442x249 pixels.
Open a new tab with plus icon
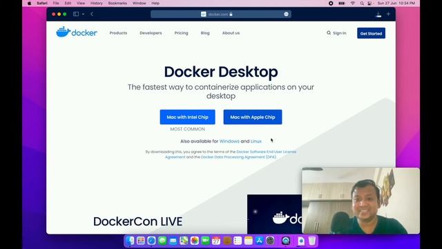point(388,14)
